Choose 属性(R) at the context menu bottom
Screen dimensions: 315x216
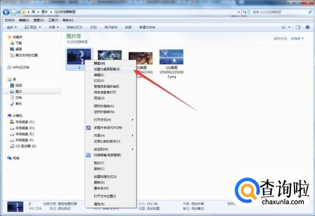click(x=110, y=204)
